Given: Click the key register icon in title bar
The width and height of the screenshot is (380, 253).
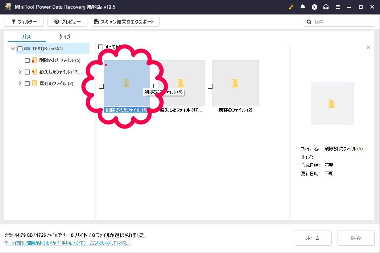Looking at the screenshot, I should coord(291,7).
